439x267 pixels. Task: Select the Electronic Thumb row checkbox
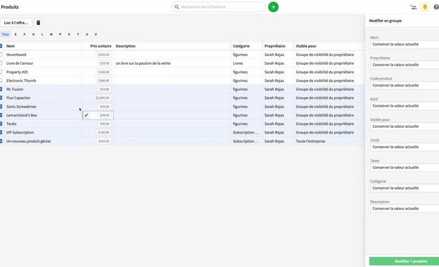click(x=1, y=81)
